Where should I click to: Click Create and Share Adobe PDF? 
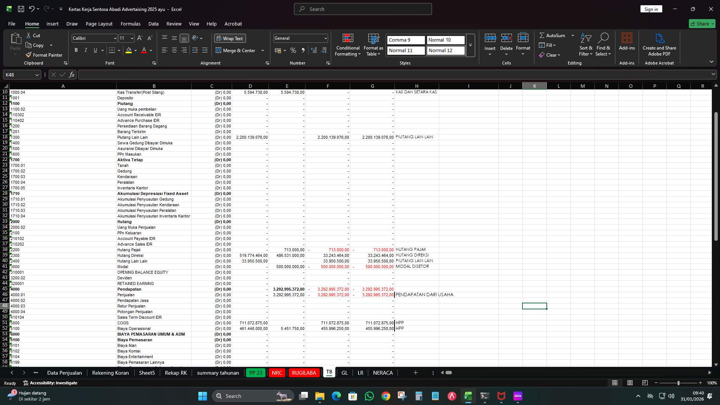pos(659,44)
